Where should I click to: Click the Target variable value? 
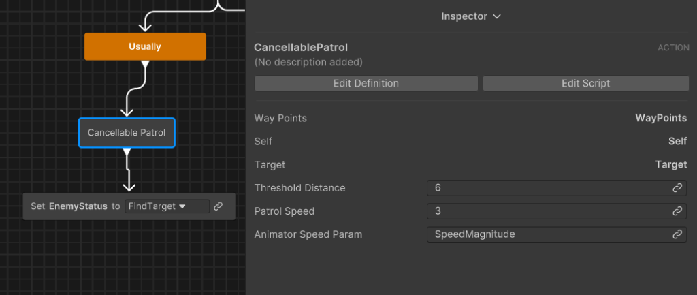tap(670, 165)
